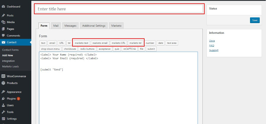Open Media library icon in sidebar

click(3, 22)
